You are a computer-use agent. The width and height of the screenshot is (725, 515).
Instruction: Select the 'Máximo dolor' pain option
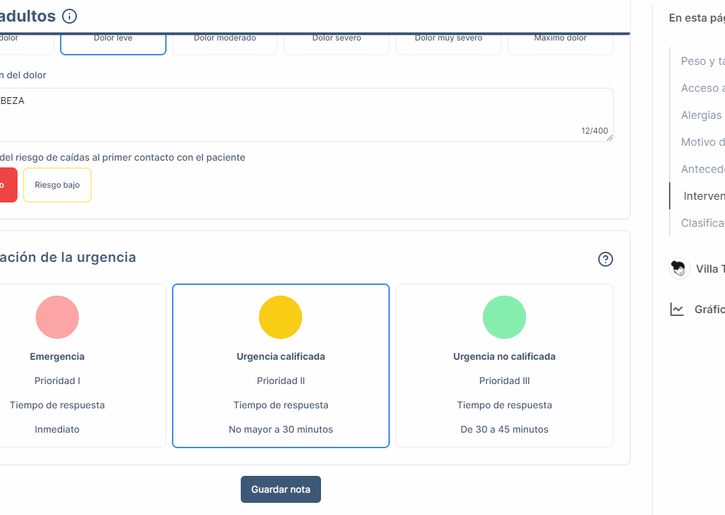560,44
